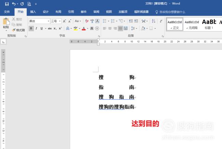The image size is (222, 149).
Task: Decrease paragraph indent
Action: 131,21
